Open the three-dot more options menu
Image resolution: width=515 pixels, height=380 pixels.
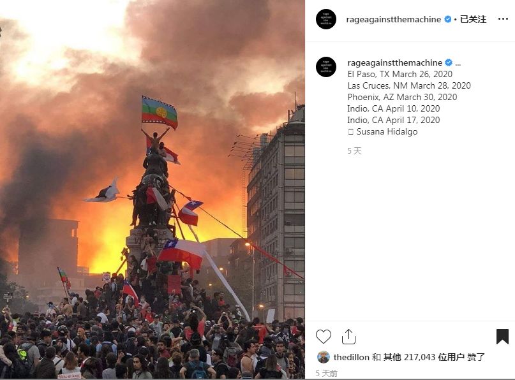(503, 19)
